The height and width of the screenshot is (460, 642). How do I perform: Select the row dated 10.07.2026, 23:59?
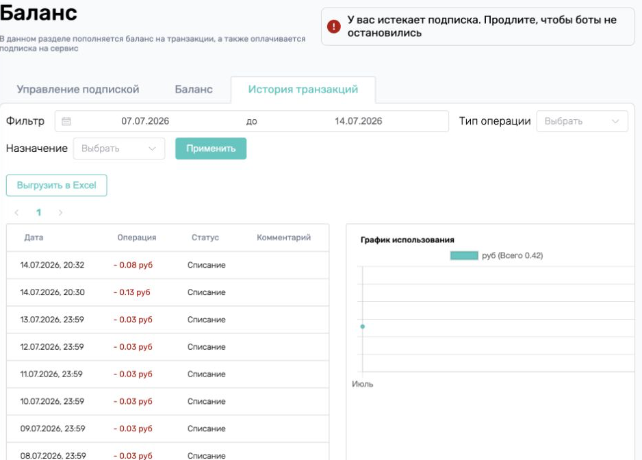click(168, 401)
